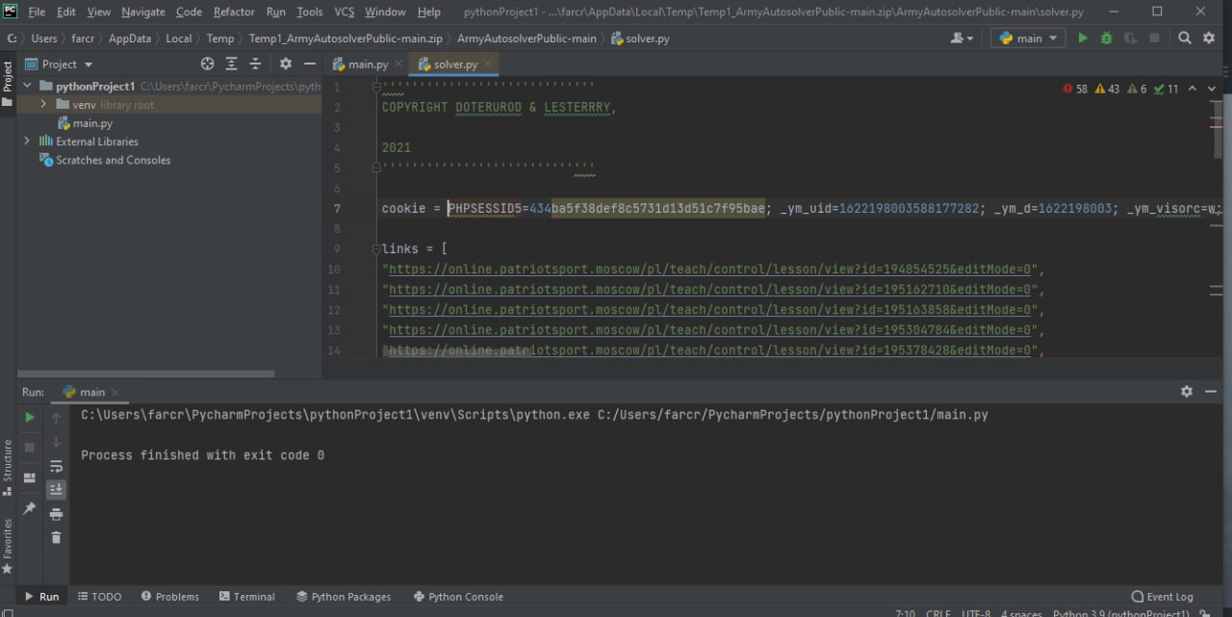Click the stop icon in the top toolbar
The height and width of the screenshot is (617, 1232).
tap(1154, 39)
